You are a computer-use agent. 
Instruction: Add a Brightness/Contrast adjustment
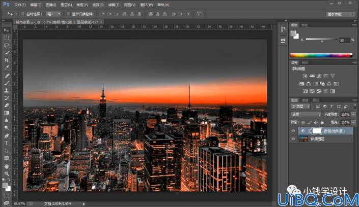pos(305,76)
